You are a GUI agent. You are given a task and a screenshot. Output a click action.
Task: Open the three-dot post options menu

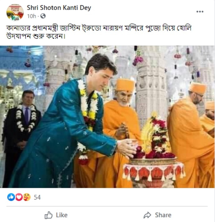point(200,12)
